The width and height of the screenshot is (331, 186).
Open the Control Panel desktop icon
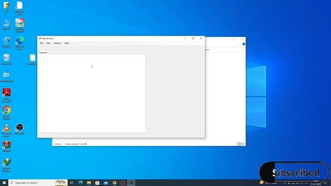point(7,77)
